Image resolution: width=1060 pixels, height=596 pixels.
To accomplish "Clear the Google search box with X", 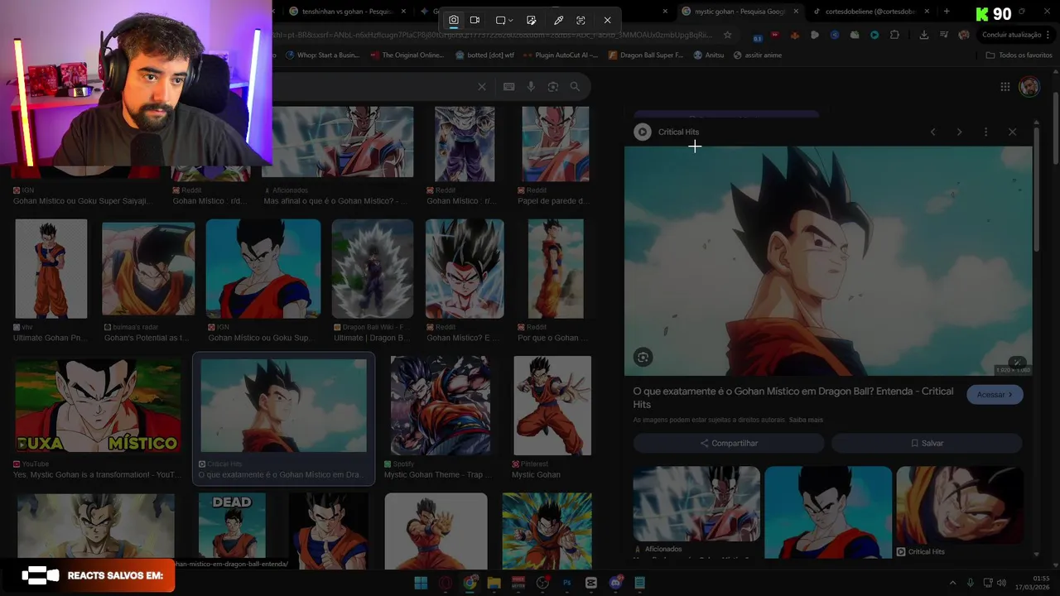I will point(482,87).
